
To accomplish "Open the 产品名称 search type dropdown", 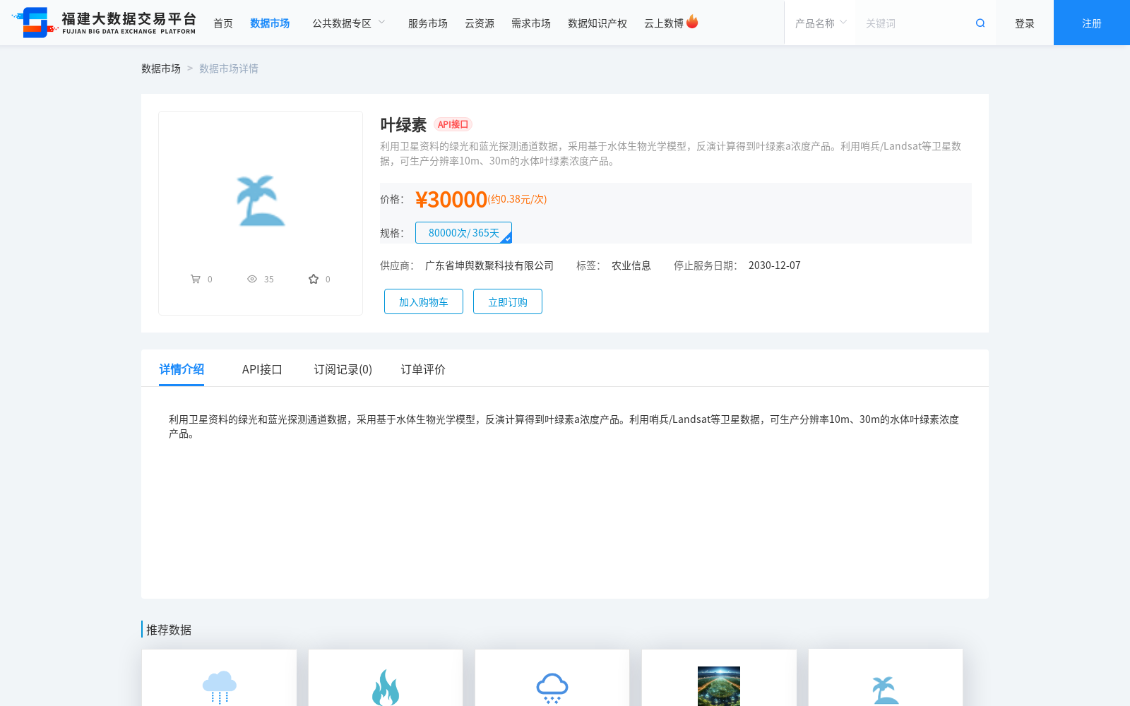I will point(821,23).
